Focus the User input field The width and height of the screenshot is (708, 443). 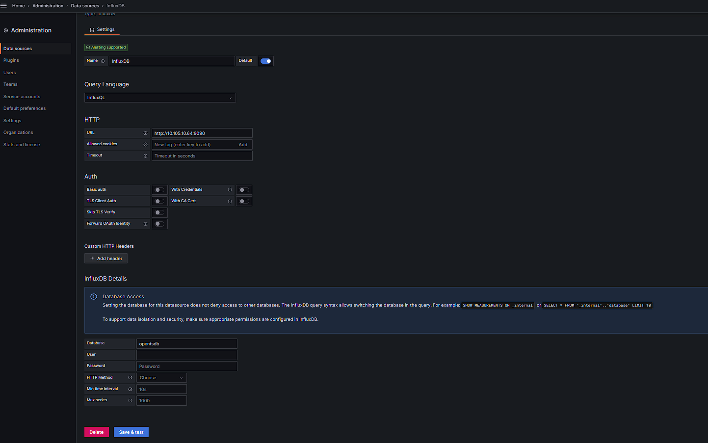pos(187,355)
